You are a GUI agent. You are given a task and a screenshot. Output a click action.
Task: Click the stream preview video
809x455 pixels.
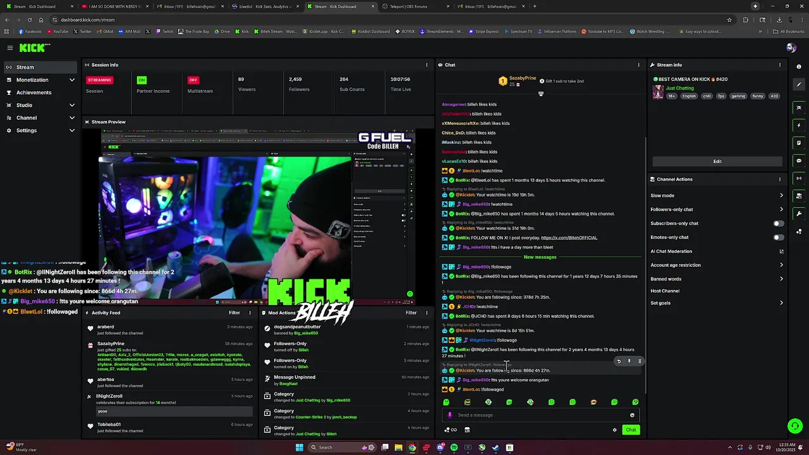click(258, 217)
